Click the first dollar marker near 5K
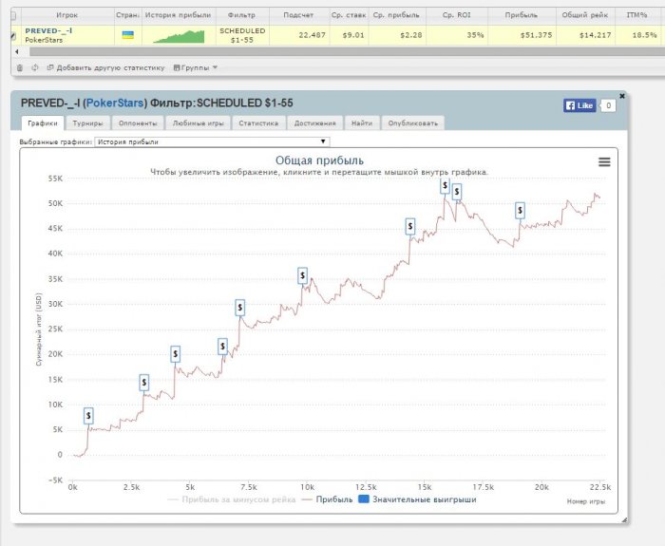 88,415
